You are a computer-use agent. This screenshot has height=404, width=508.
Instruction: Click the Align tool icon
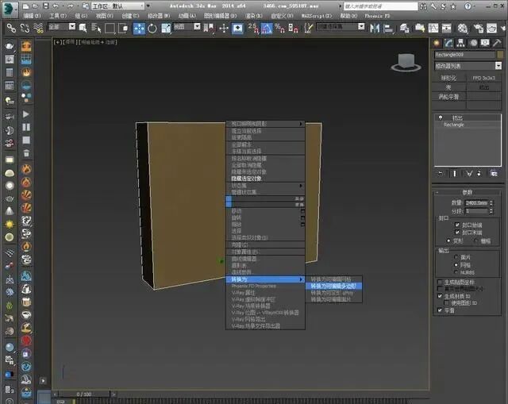tap(388, 29)
